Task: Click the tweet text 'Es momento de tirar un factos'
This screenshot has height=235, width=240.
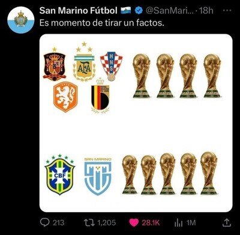Action: (102, 23)
